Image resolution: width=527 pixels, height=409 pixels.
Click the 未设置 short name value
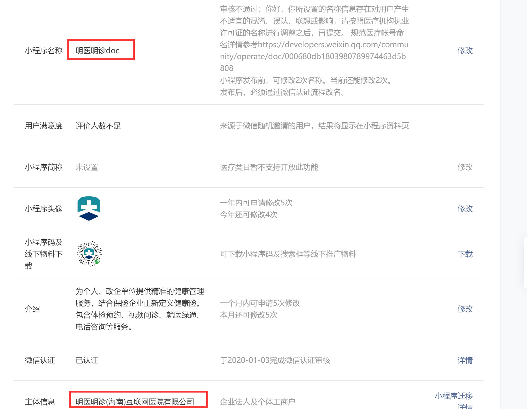[x=87, y=167]
